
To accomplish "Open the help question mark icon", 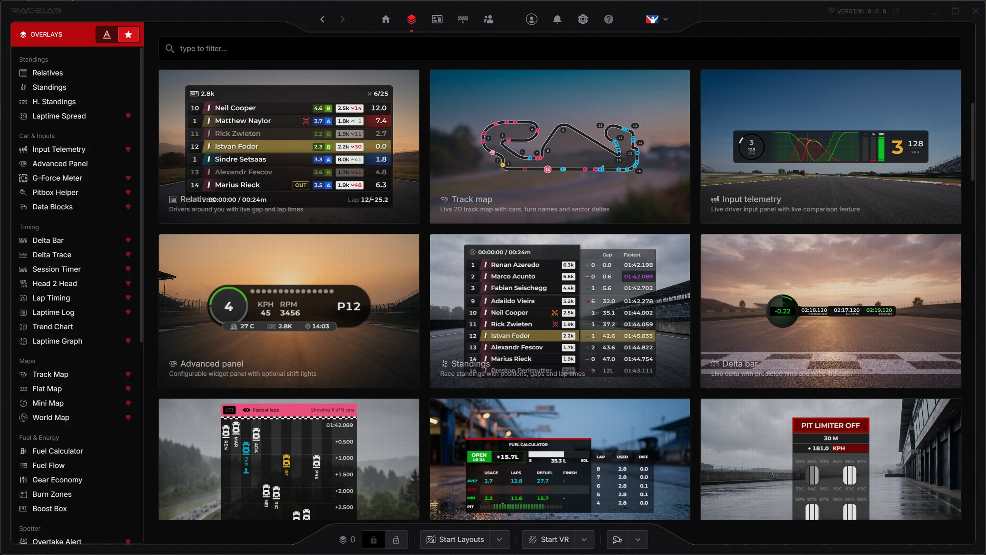I will tap(608, 19).
